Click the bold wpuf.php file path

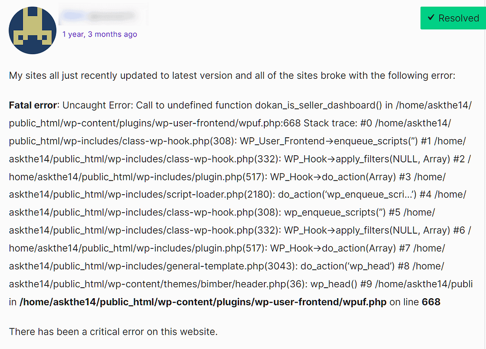[x=203, y=302]
